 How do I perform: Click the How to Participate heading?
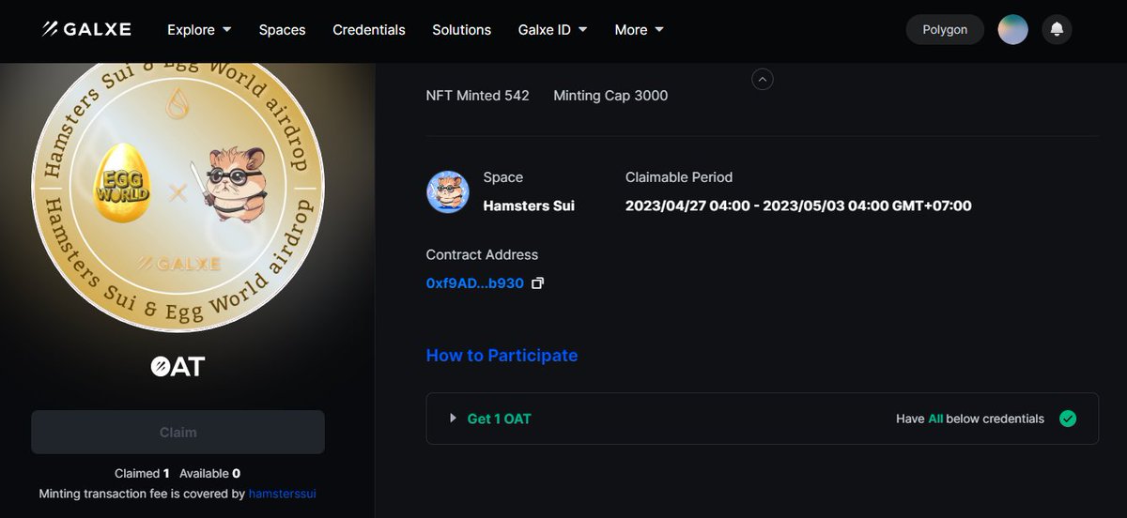pyautogui.click(x=502, y=355)
